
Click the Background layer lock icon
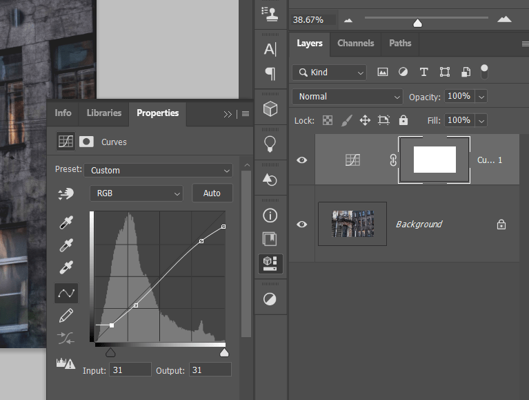(x=501, y=225)
